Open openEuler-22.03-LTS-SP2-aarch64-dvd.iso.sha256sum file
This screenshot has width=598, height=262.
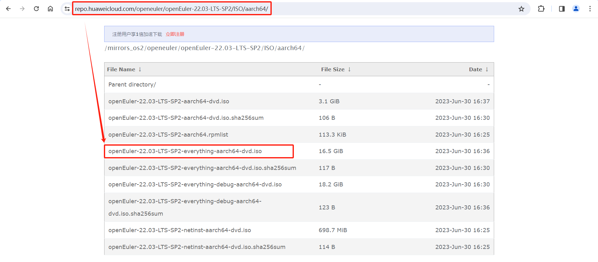pyautogui.click(x=186, y=118)
